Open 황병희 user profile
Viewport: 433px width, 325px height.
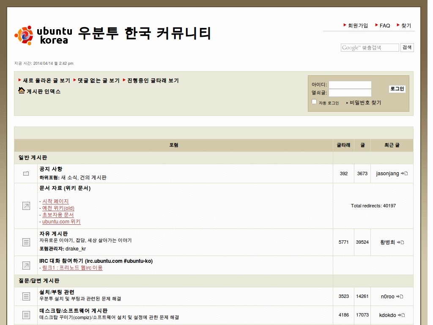pos(388,242)
